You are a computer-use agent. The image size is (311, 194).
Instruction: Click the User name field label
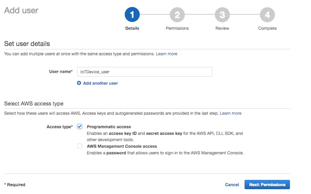61,71
